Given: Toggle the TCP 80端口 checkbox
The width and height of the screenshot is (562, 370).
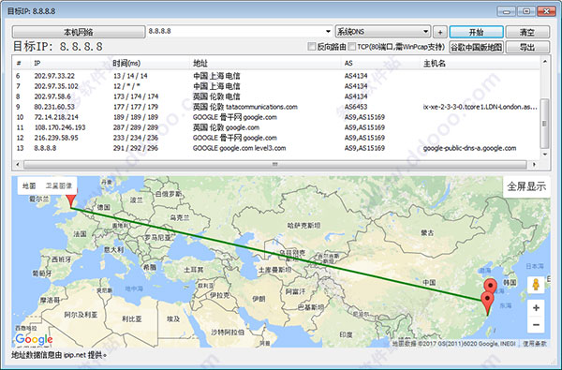Looking at the screenshot, I should (351, 47).
